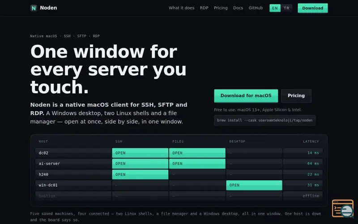Click OPEN in dc02 Files column
The width and height of the screenshot is (358, 224).
pyautogui.click(x=197, y=153)
